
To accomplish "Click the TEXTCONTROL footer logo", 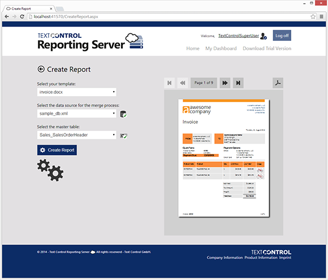I will click(271, 252).
